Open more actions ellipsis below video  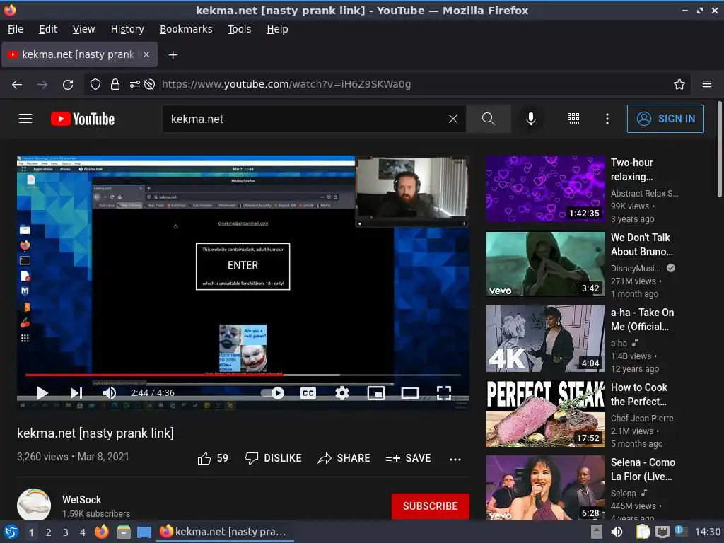tap(455, 459)
